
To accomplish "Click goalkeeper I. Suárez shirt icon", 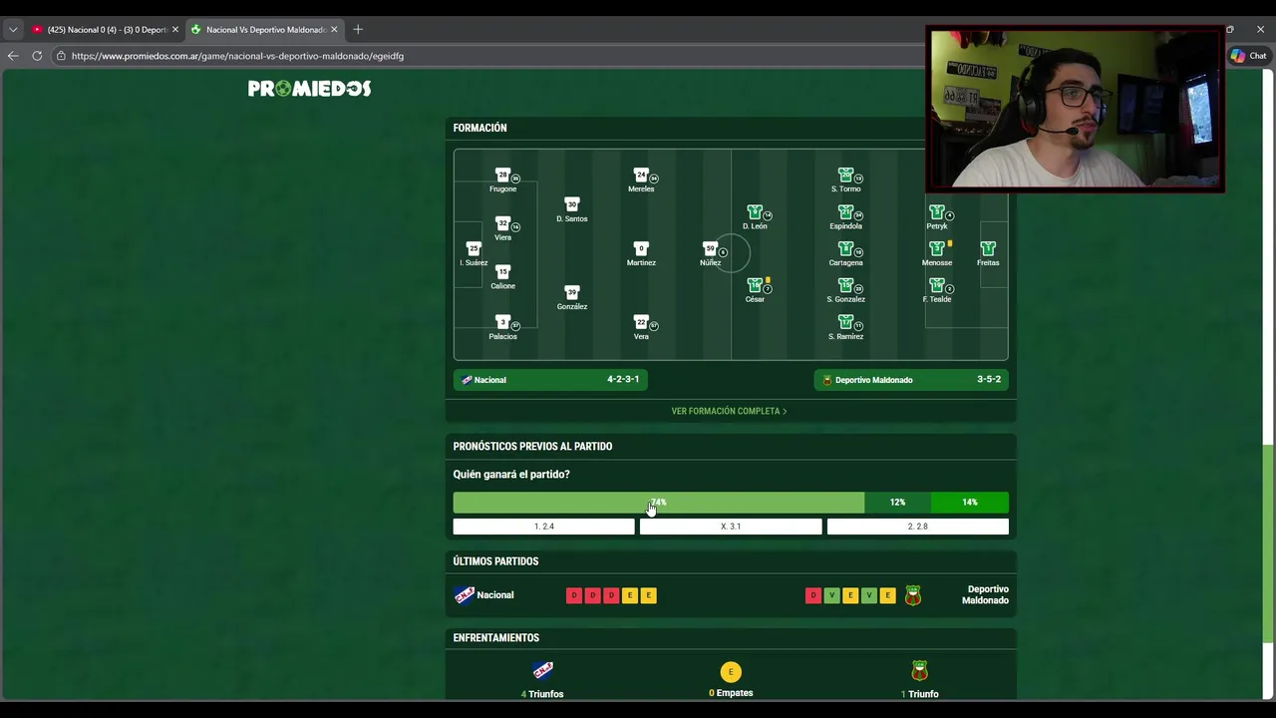I will [474, 249].
